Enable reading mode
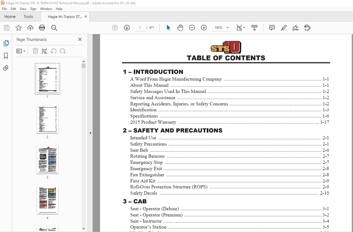The width and height of the screenshot is (353, 232). (x=254, y=28)
